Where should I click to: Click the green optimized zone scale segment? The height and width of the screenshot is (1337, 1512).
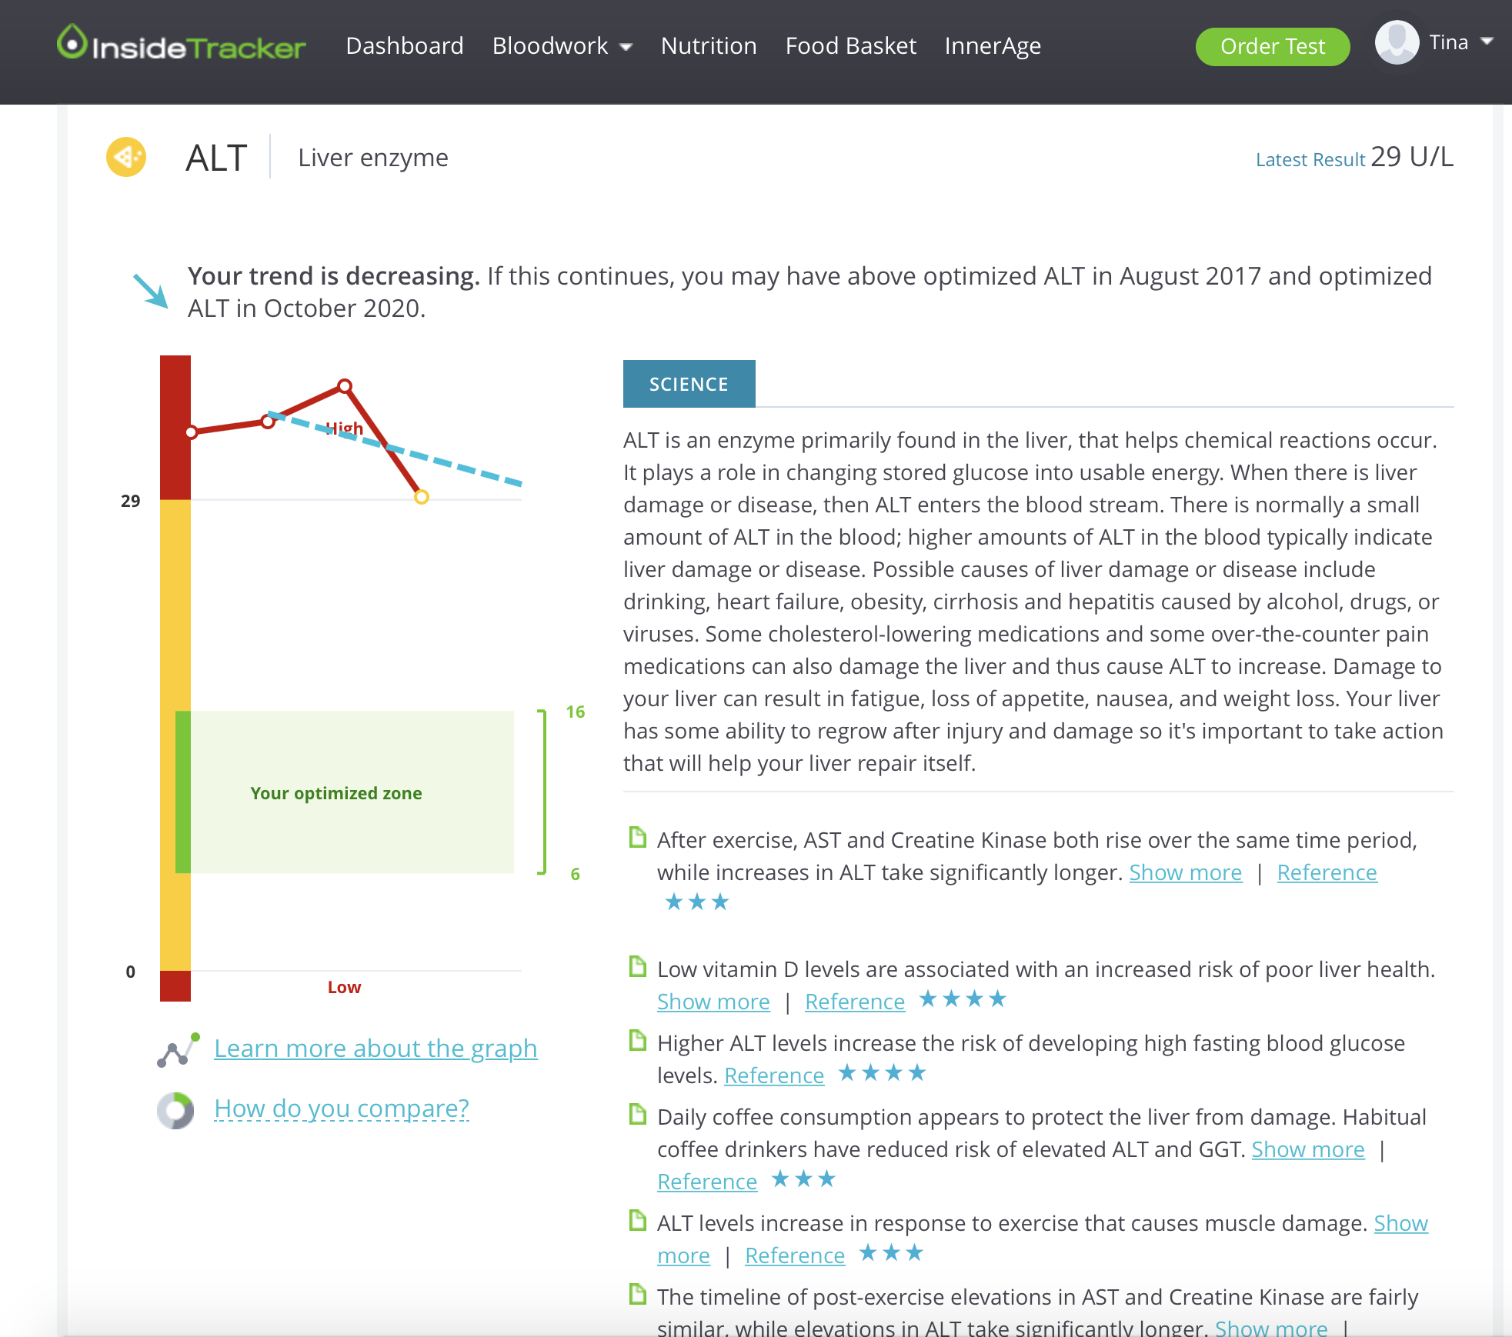pos(183,792)
